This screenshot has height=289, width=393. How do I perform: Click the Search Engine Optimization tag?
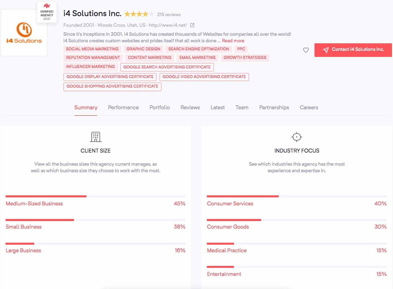199,49
